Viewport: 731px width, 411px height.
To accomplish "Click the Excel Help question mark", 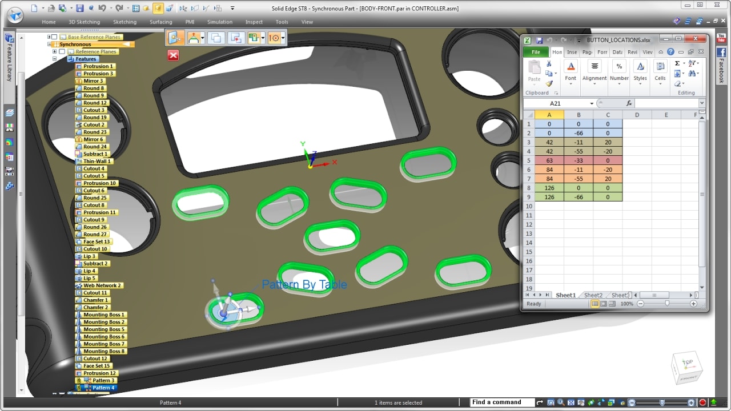I will coord(670,52).
